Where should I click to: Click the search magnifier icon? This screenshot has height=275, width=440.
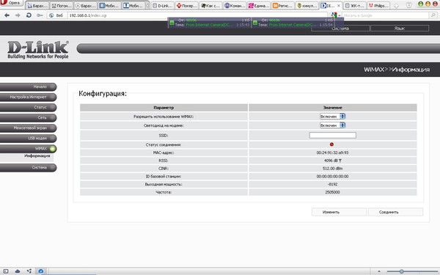click(x=433, y=15)
